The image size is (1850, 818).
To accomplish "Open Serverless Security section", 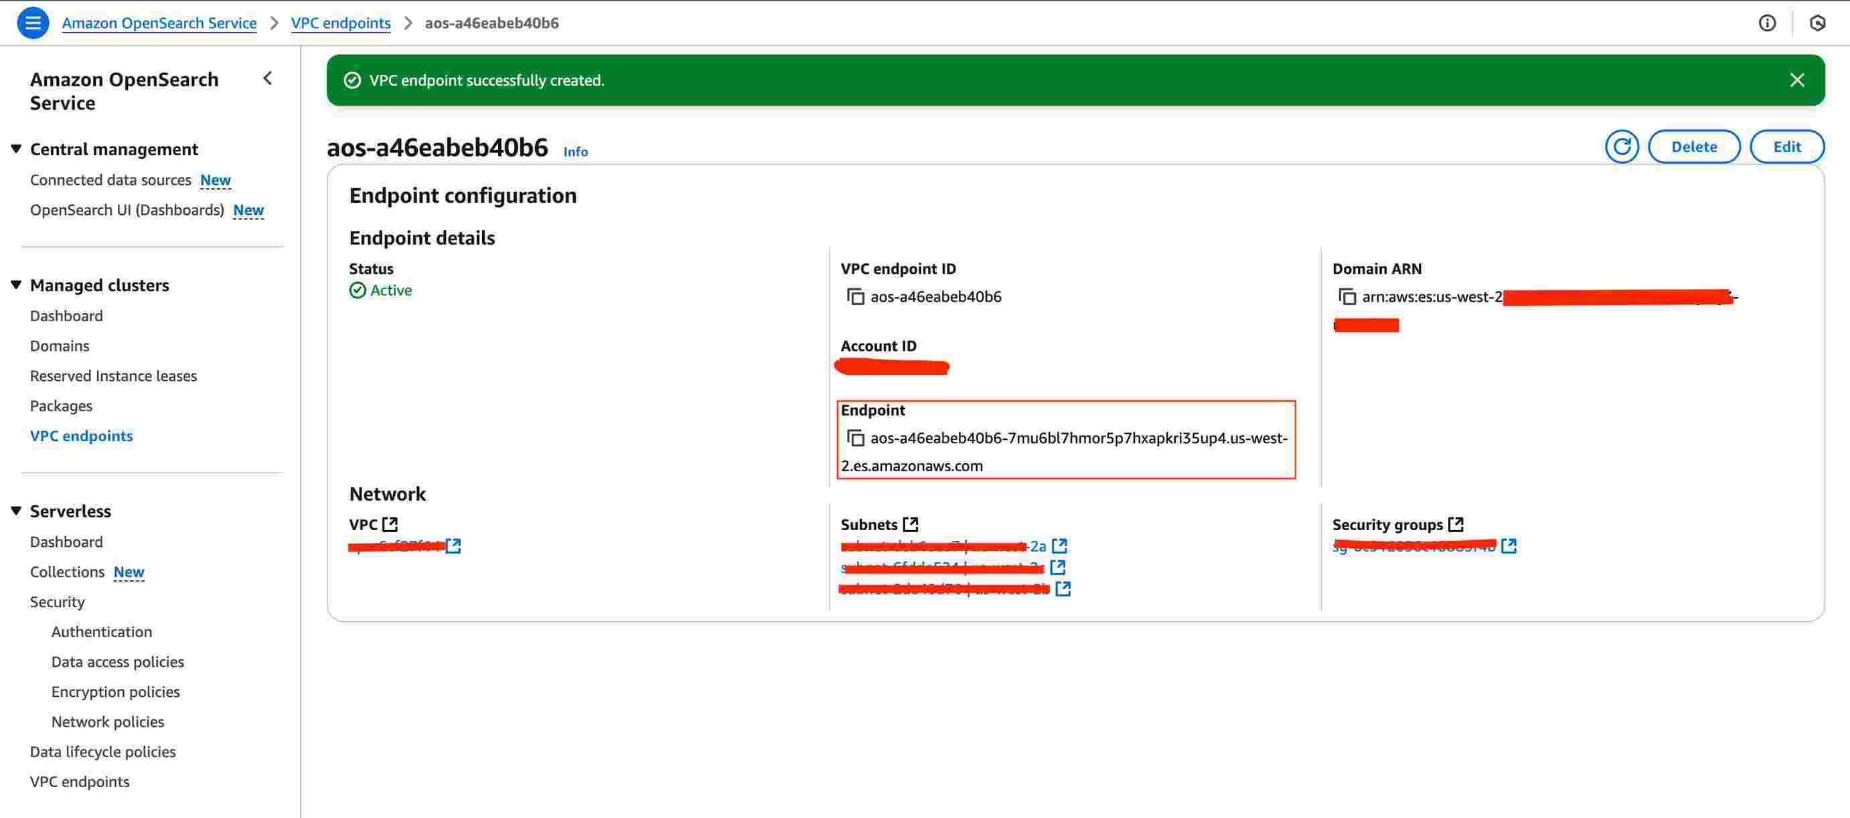I will [x=58, y=602].
